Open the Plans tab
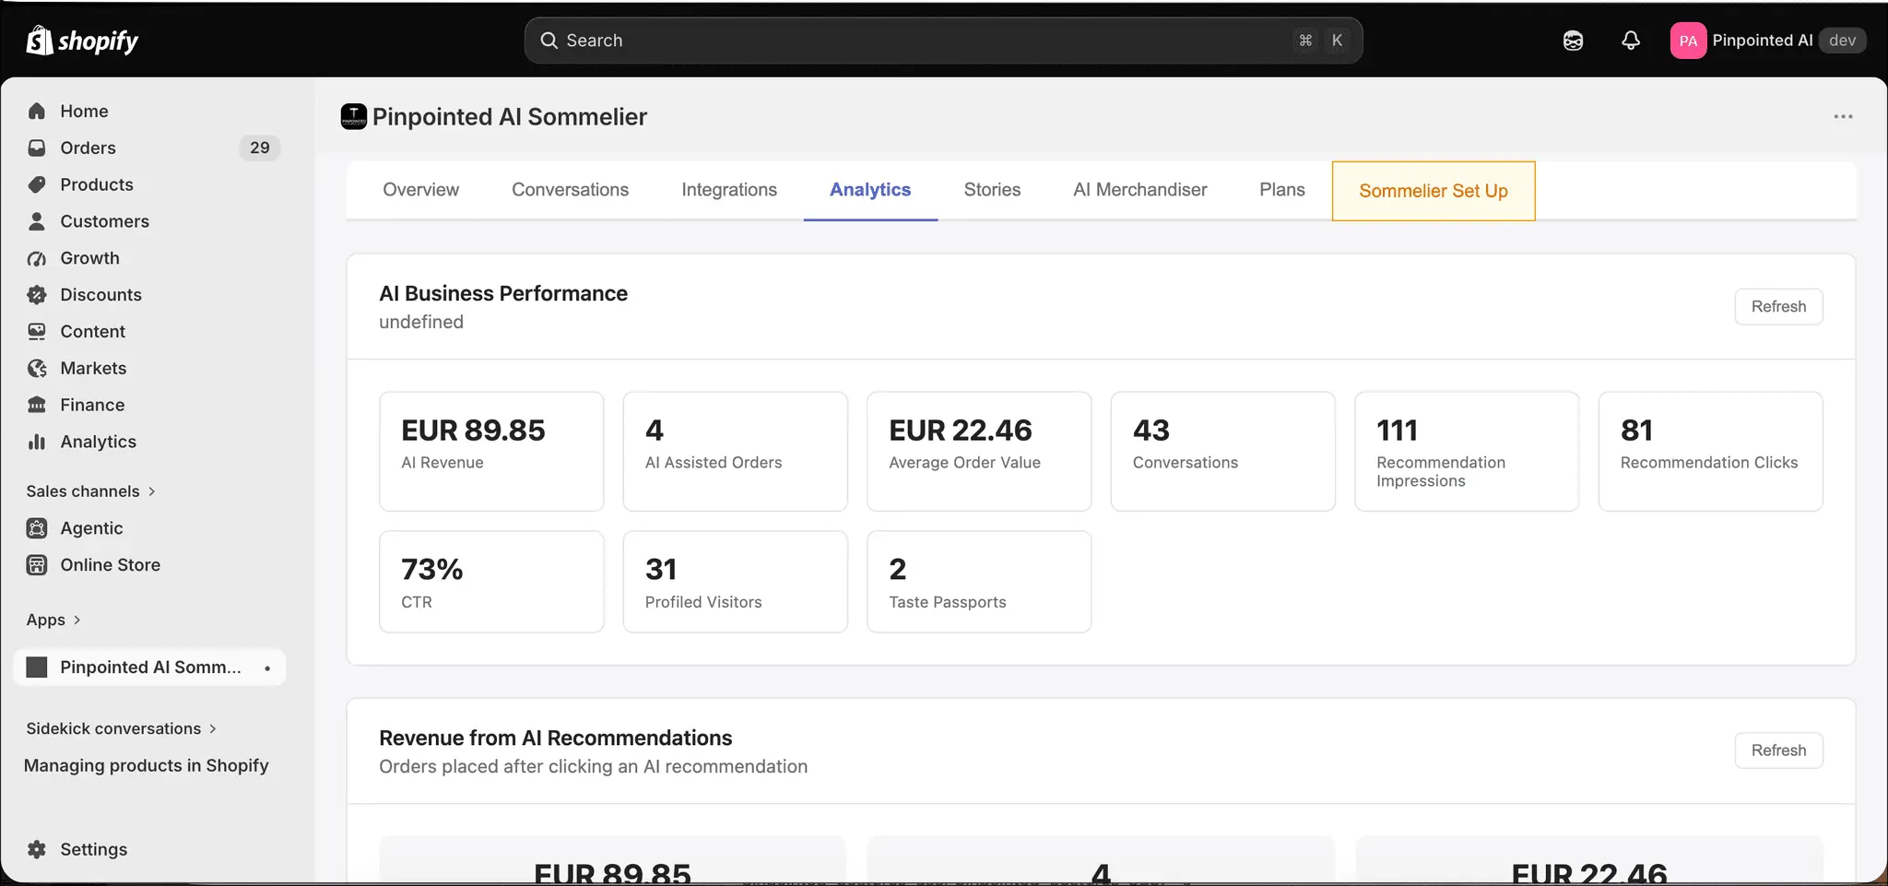The height and width of the screenshot is (886, 1888). 1281,190
